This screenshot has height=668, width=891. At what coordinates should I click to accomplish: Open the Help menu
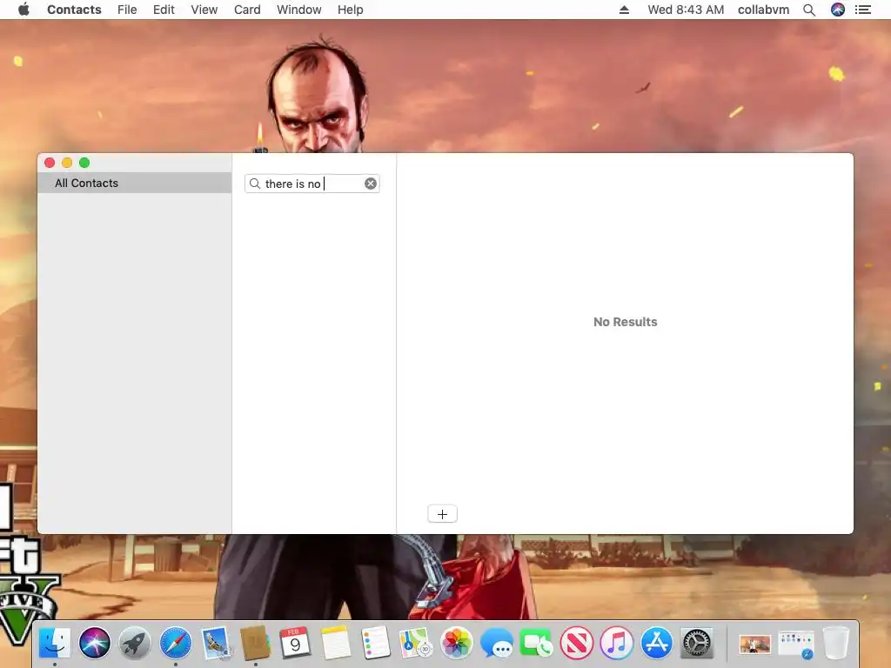click(x=350, y=10)
